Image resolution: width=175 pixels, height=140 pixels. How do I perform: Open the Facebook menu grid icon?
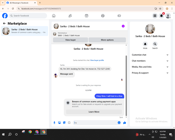[x=155, y=16]
